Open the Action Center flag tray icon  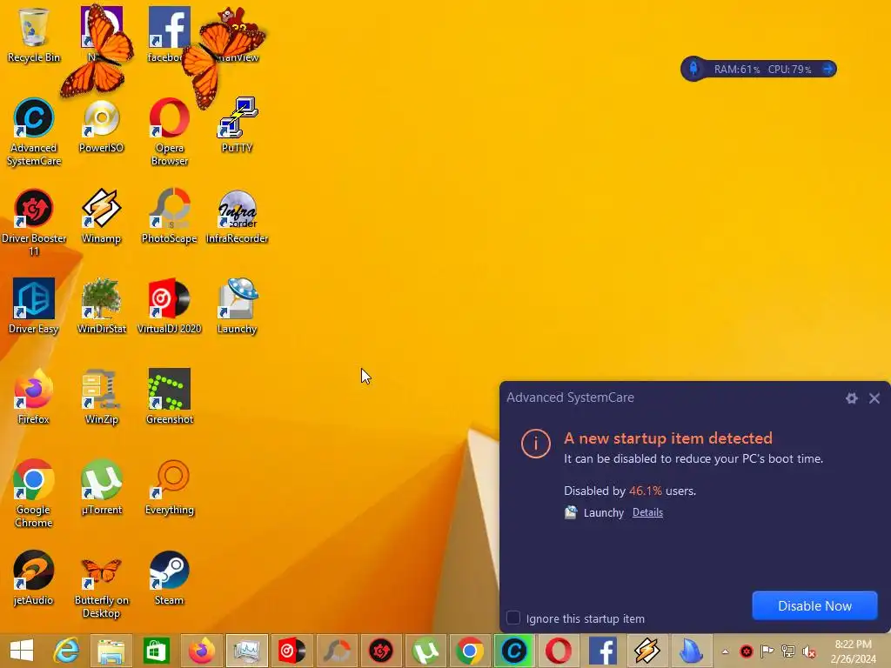pyautogui.click(x=767, y=651)
